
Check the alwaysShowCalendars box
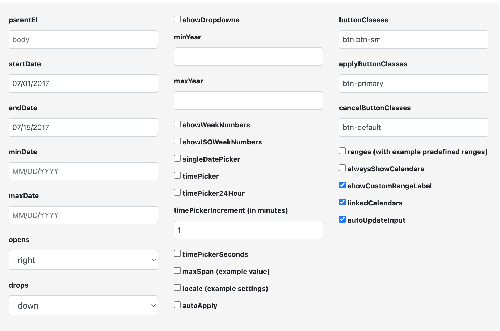(342, 168)
